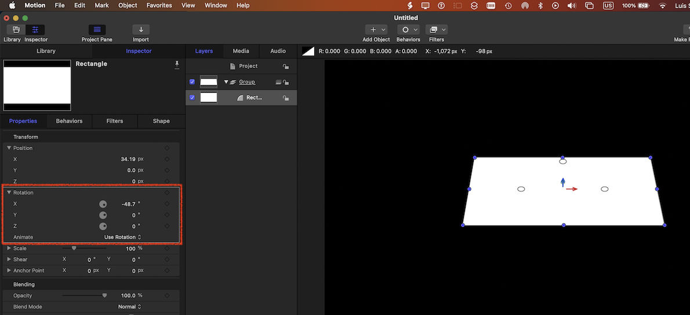Switch to the Shape inspector tab
Viewport: 690px width, 315px height.
[161, 121]
